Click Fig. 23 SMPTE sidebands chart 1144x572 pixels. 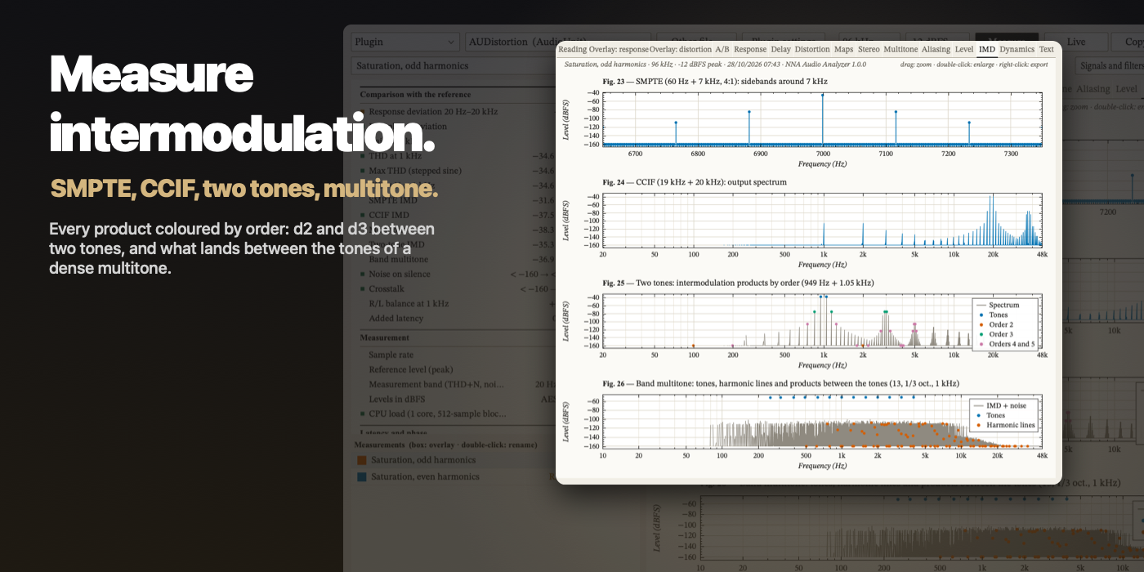point(822,119)
